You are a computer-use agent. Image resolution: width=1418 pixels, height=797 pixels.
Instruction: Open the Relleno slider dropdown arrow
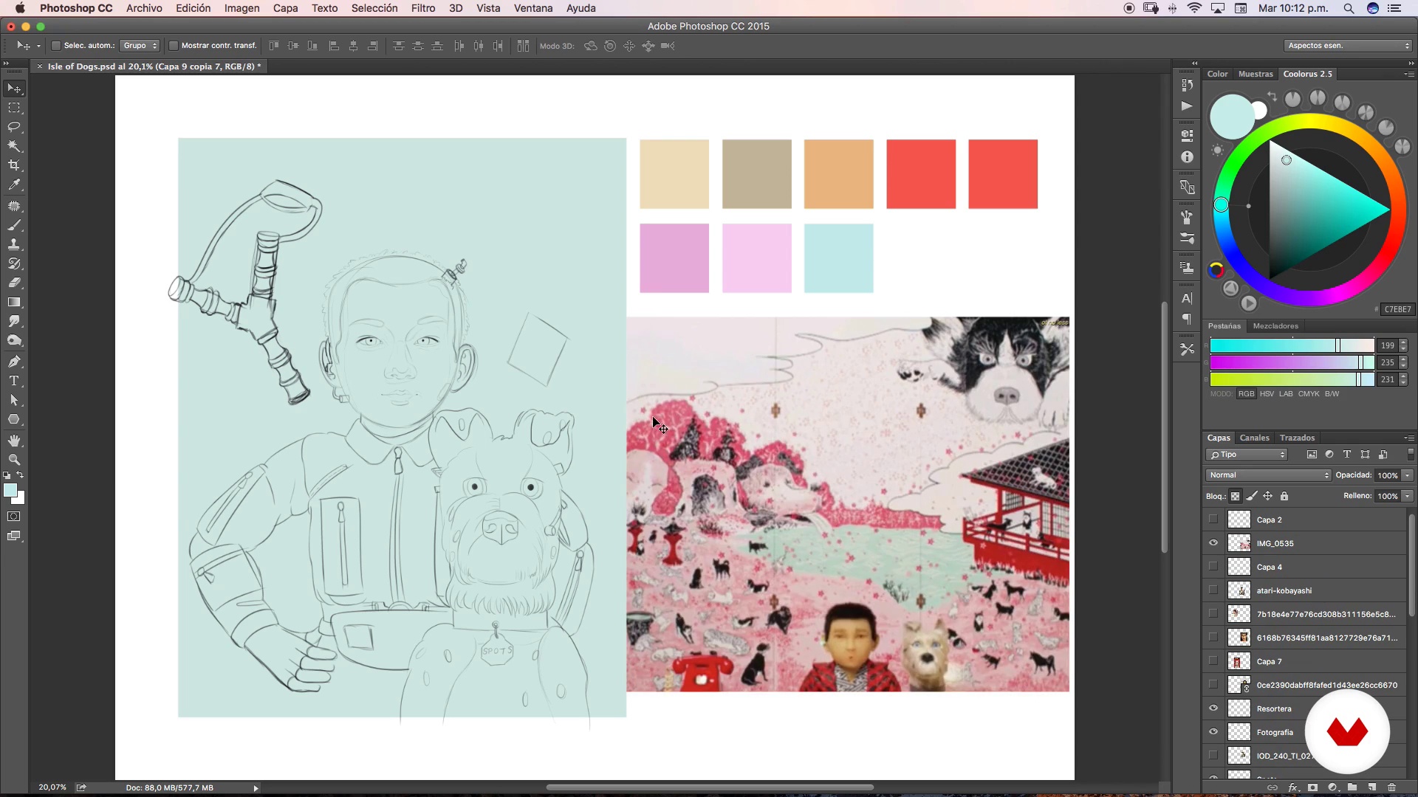click(x=1408, y=496)
